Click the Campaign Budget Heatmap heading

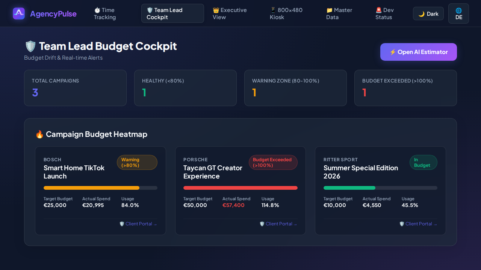click(91, 134)
